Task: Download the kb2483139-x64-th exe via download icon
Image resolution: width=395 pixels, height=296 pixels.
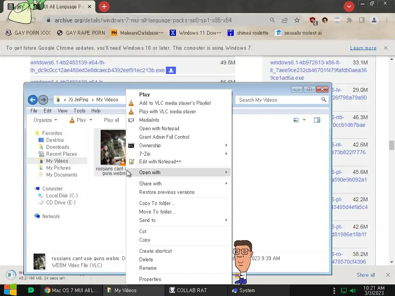Action: [x=171, y=70]
